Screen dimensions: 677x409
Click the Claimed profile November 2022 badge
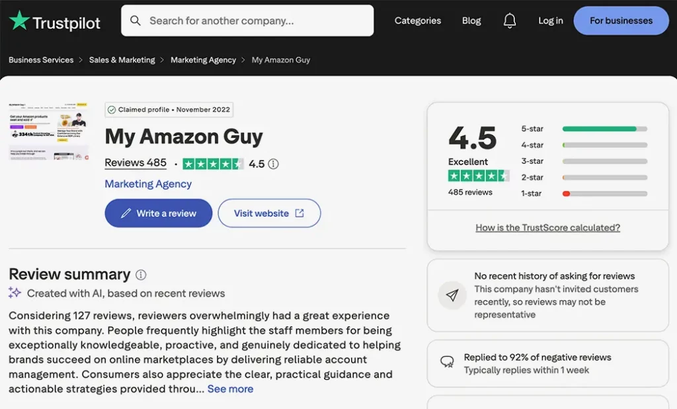pyautogui.click(x=169, y=110)
